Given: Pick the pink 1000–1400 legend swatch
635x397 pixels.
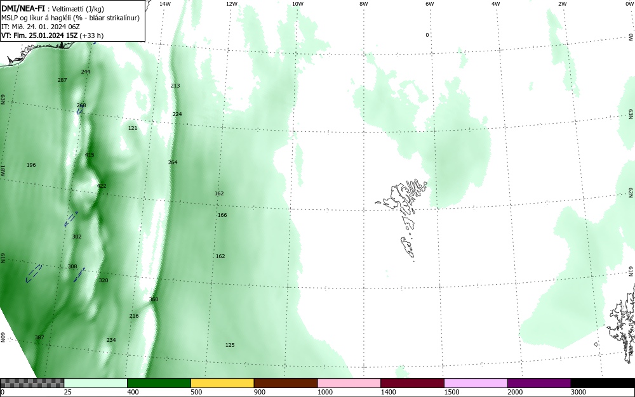Looking at the screenshot, I should pos(349,383).
